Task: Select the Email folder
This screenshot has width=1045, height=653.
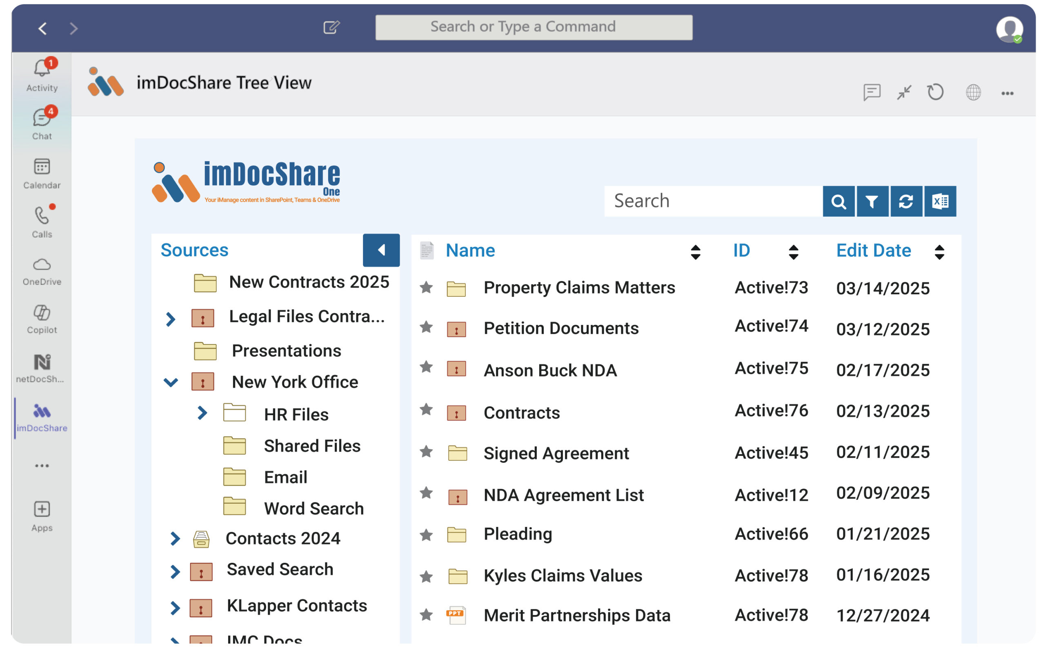Action: click(285, 477)
